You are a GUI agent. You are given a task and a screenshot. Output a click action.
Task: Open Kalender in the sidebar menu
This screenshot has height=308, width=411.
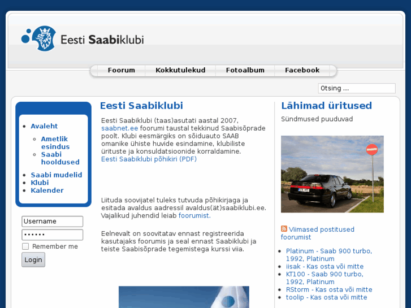[47, 190]
